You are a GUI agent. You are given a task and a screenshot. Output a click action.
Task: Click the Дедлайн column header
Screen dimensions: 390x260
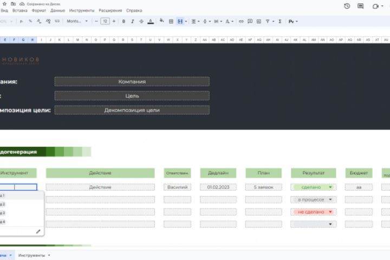tap(218, 173)
